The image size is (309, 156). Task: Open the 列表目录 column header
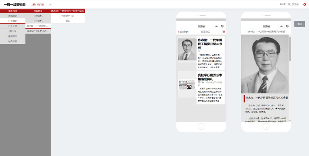coord(38,11)
